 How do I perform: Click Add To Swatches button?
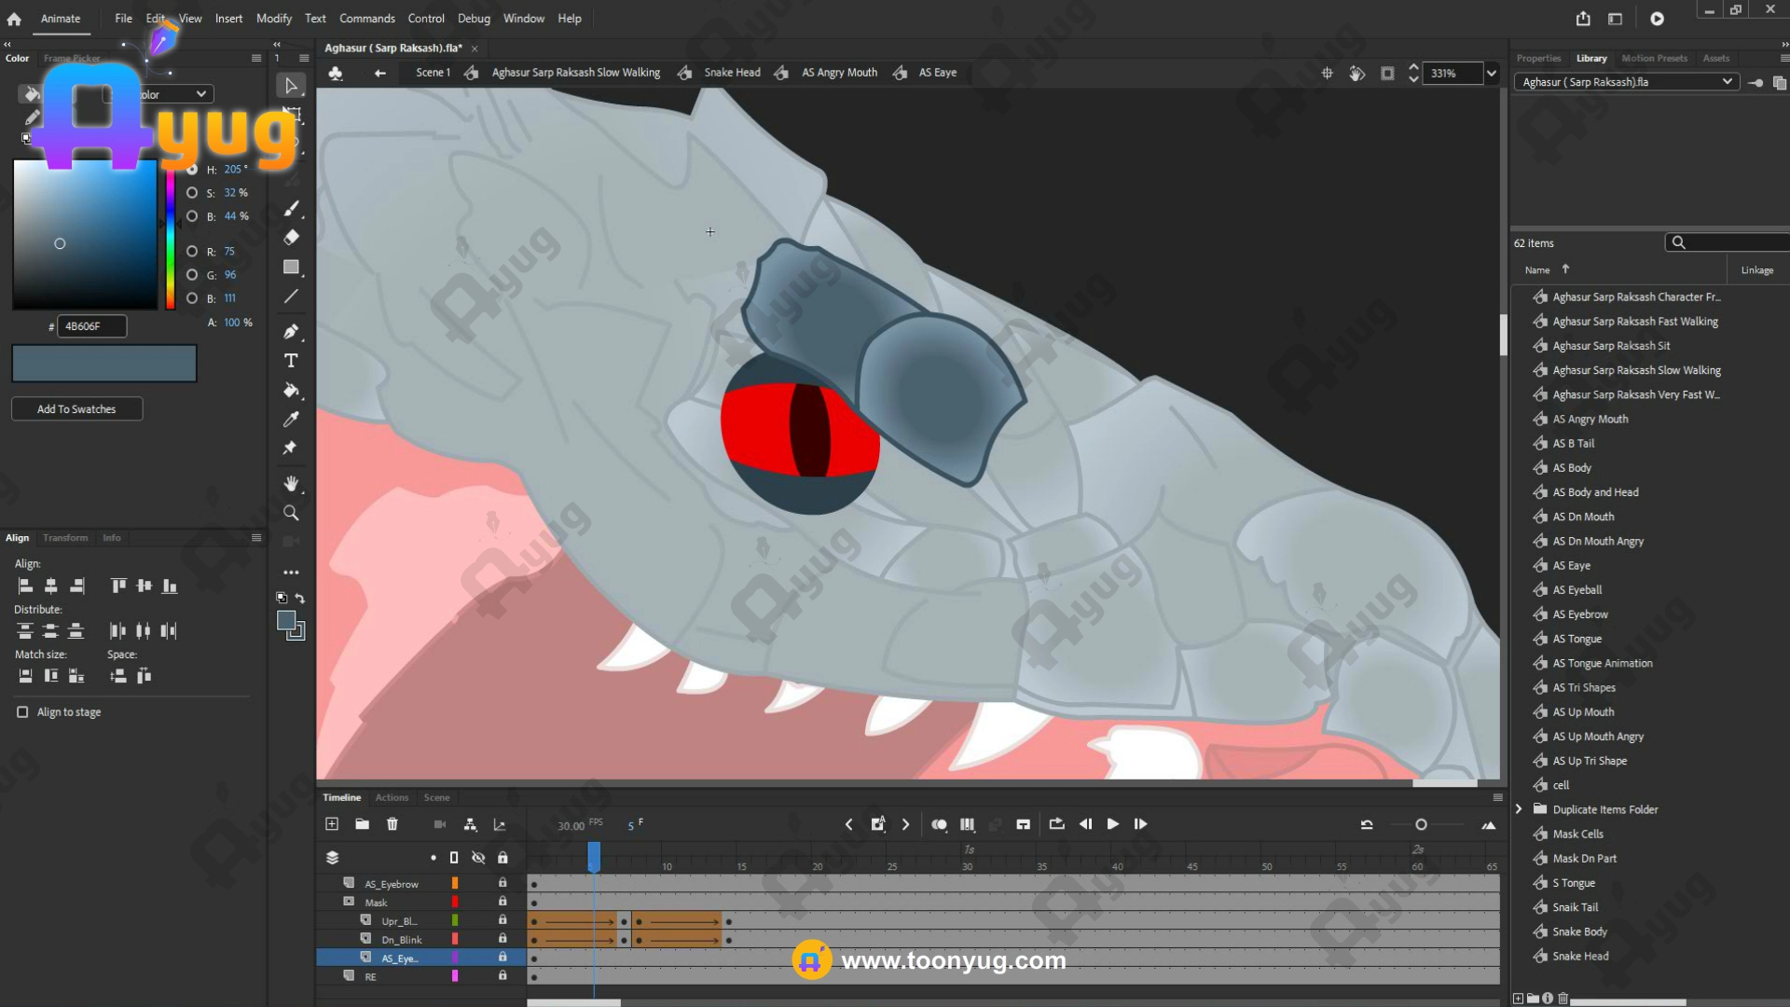point(76,409)
